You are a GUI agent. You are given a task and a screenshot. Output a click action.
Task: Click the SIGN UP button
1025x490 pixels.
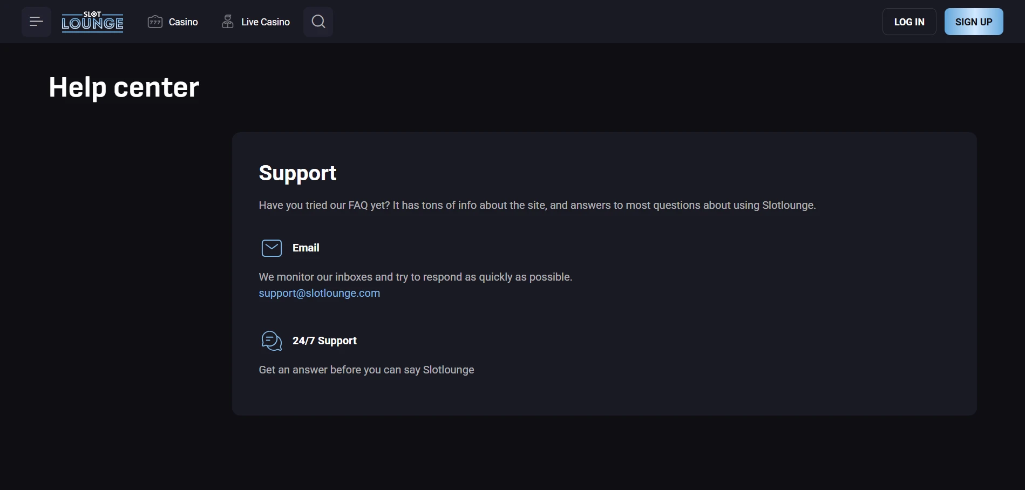click(x=974, y=22)
